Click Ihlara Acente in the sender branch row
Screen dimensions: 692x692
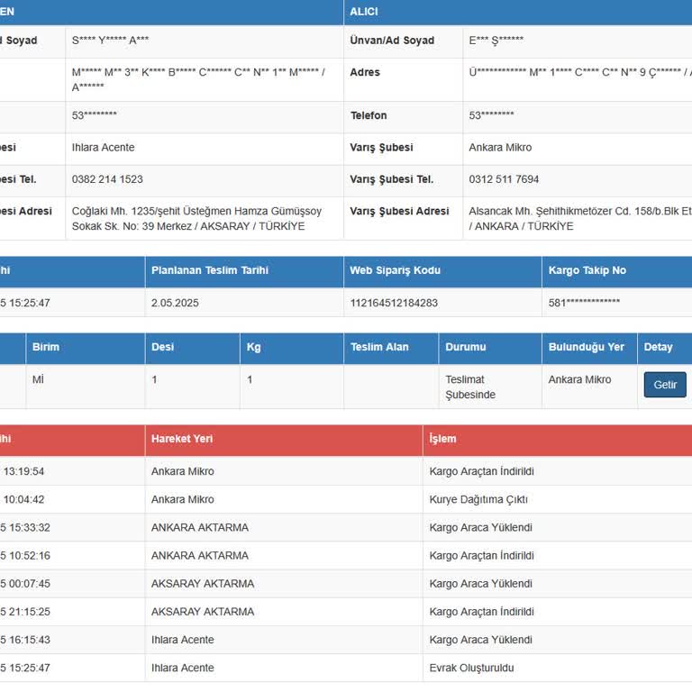click(x=103, y=148)
